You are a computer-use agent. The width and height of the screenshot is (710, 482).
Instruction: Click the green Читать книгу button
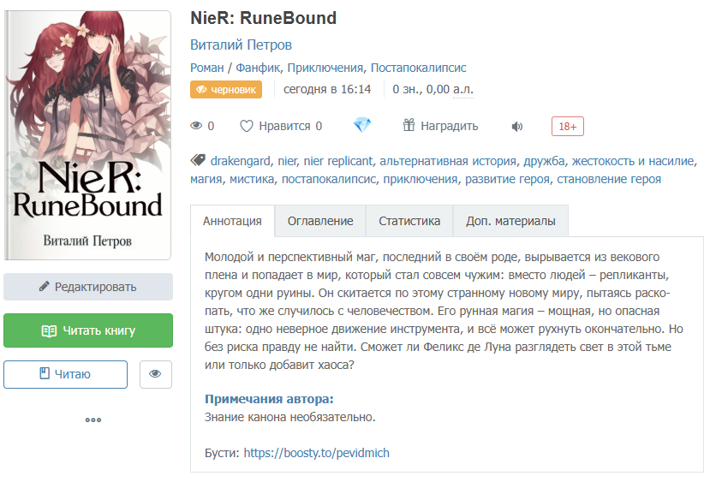(88, 330)
